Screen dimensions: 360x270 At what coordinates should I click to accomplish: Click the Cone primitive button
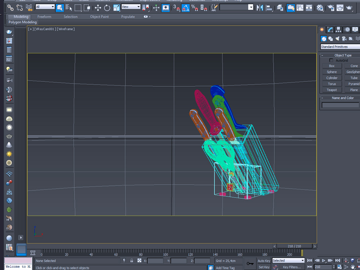click(x=352, y=66)
